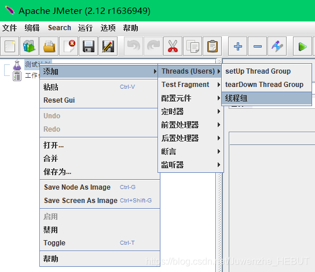Click the greyed Redo context entry

point(99,129)
